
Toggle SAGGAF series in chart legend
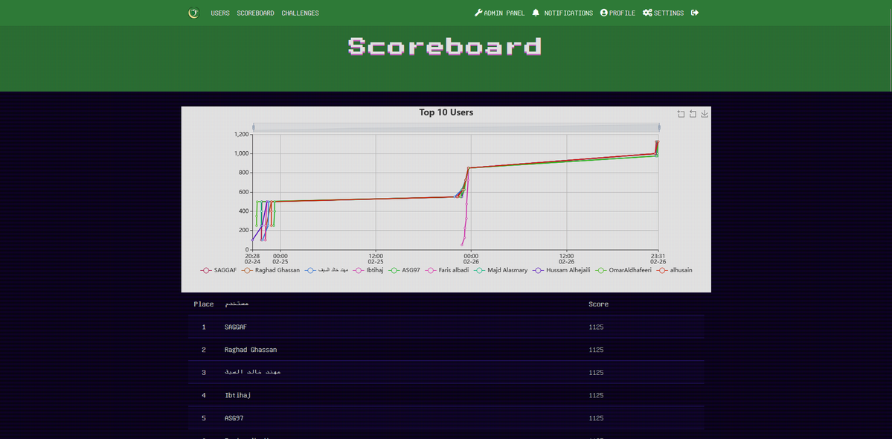(x=219, y=270)
